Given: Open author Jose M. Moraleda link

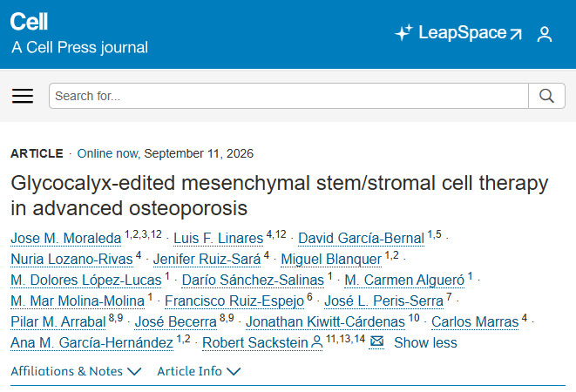Looking at the screenshot, I should click(66, 239).
